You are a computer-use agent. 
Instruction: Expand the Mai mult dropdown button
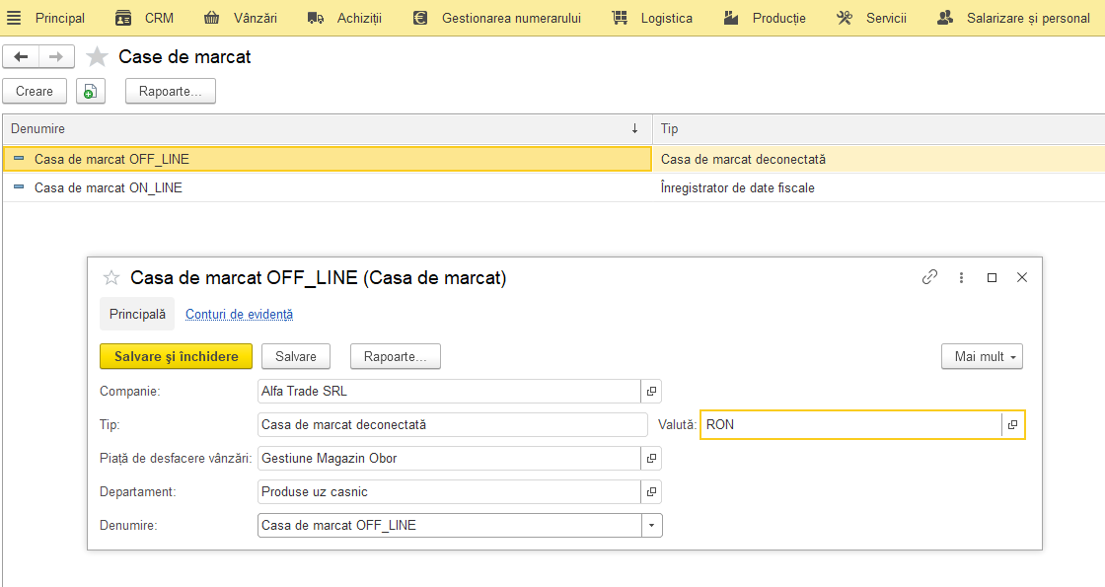pyautogui.click(x=982, y=356)
